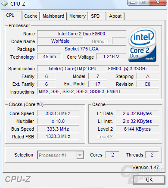Screen dimensions: 168x188
Task: Click the Cores count value
Action: point(112,155)
